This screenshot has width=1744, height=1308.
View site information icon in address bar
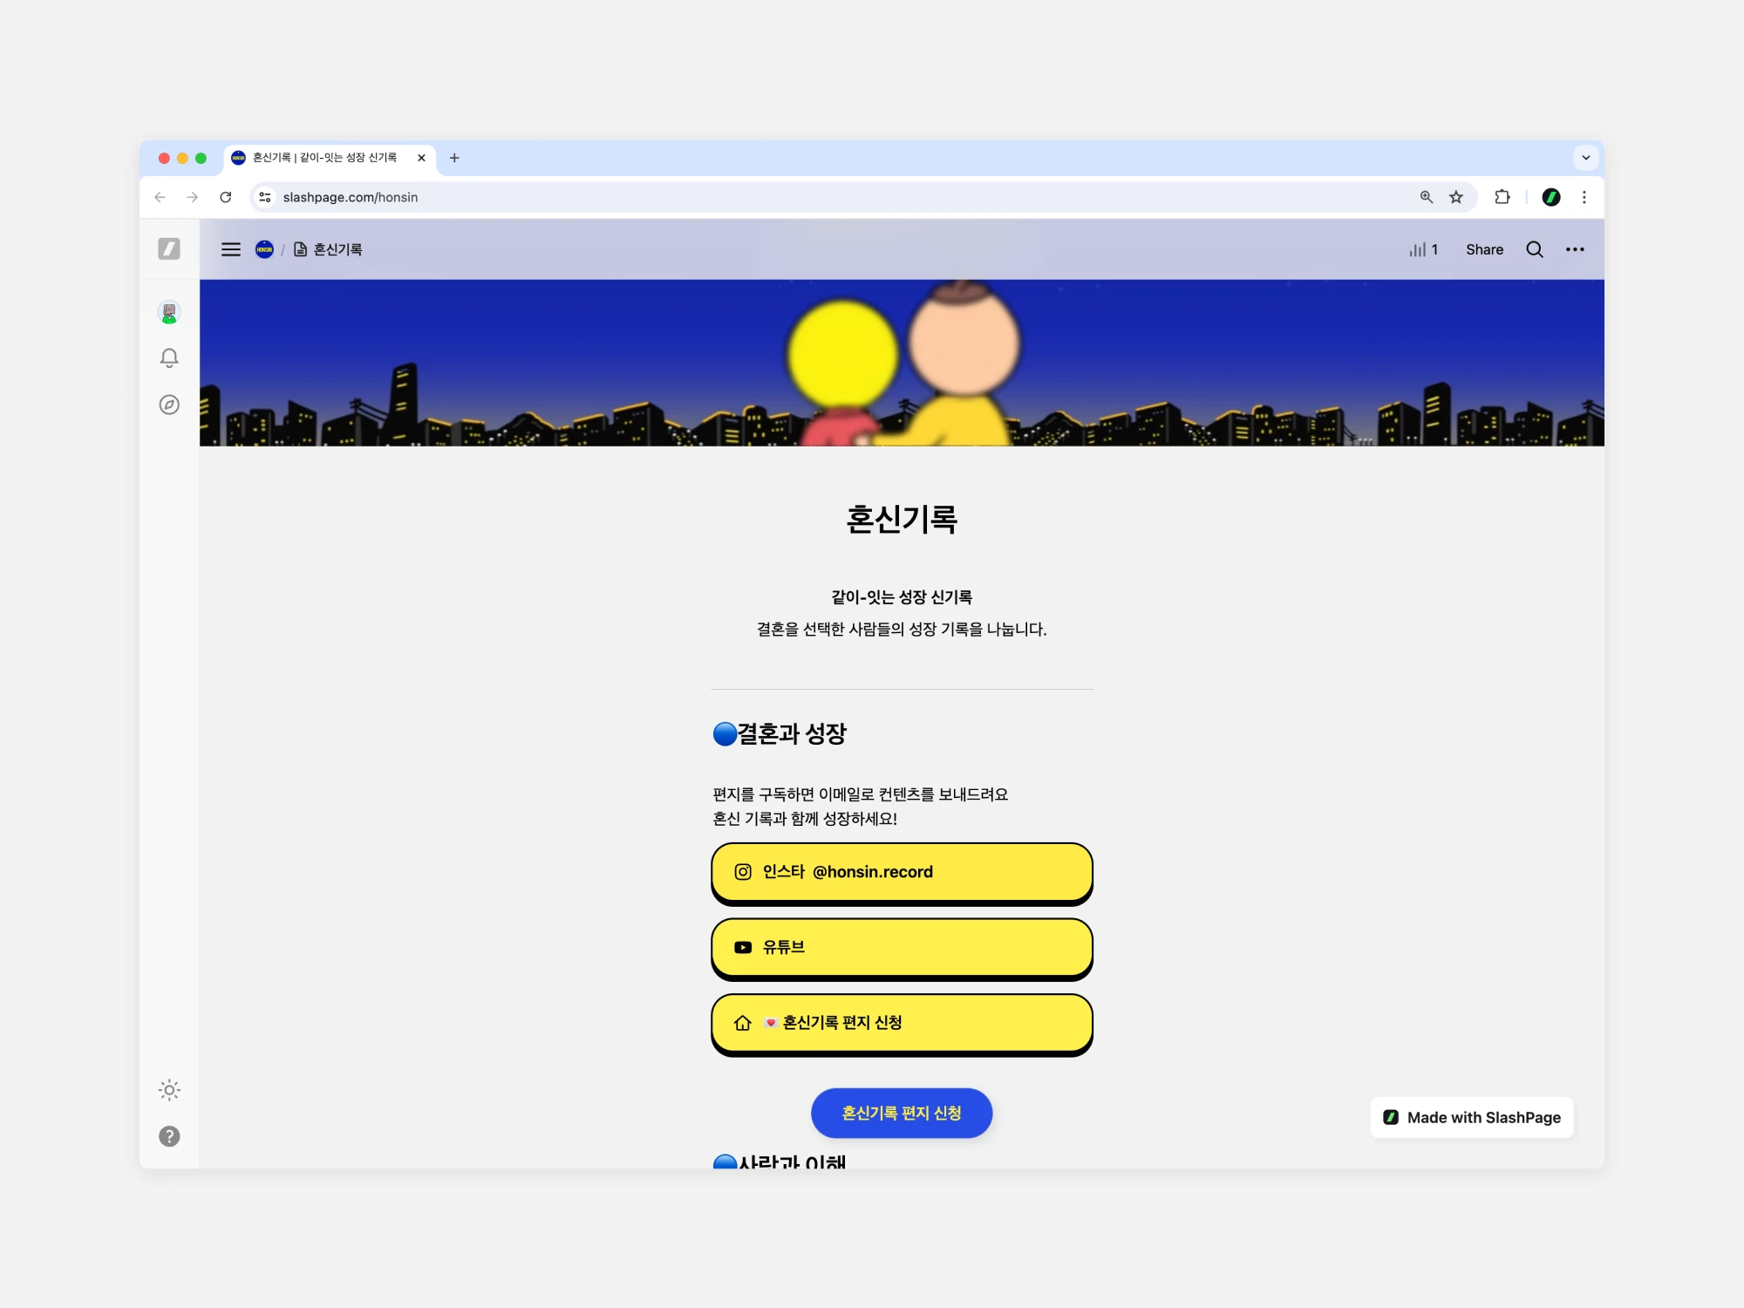click(x=265, y=197)
